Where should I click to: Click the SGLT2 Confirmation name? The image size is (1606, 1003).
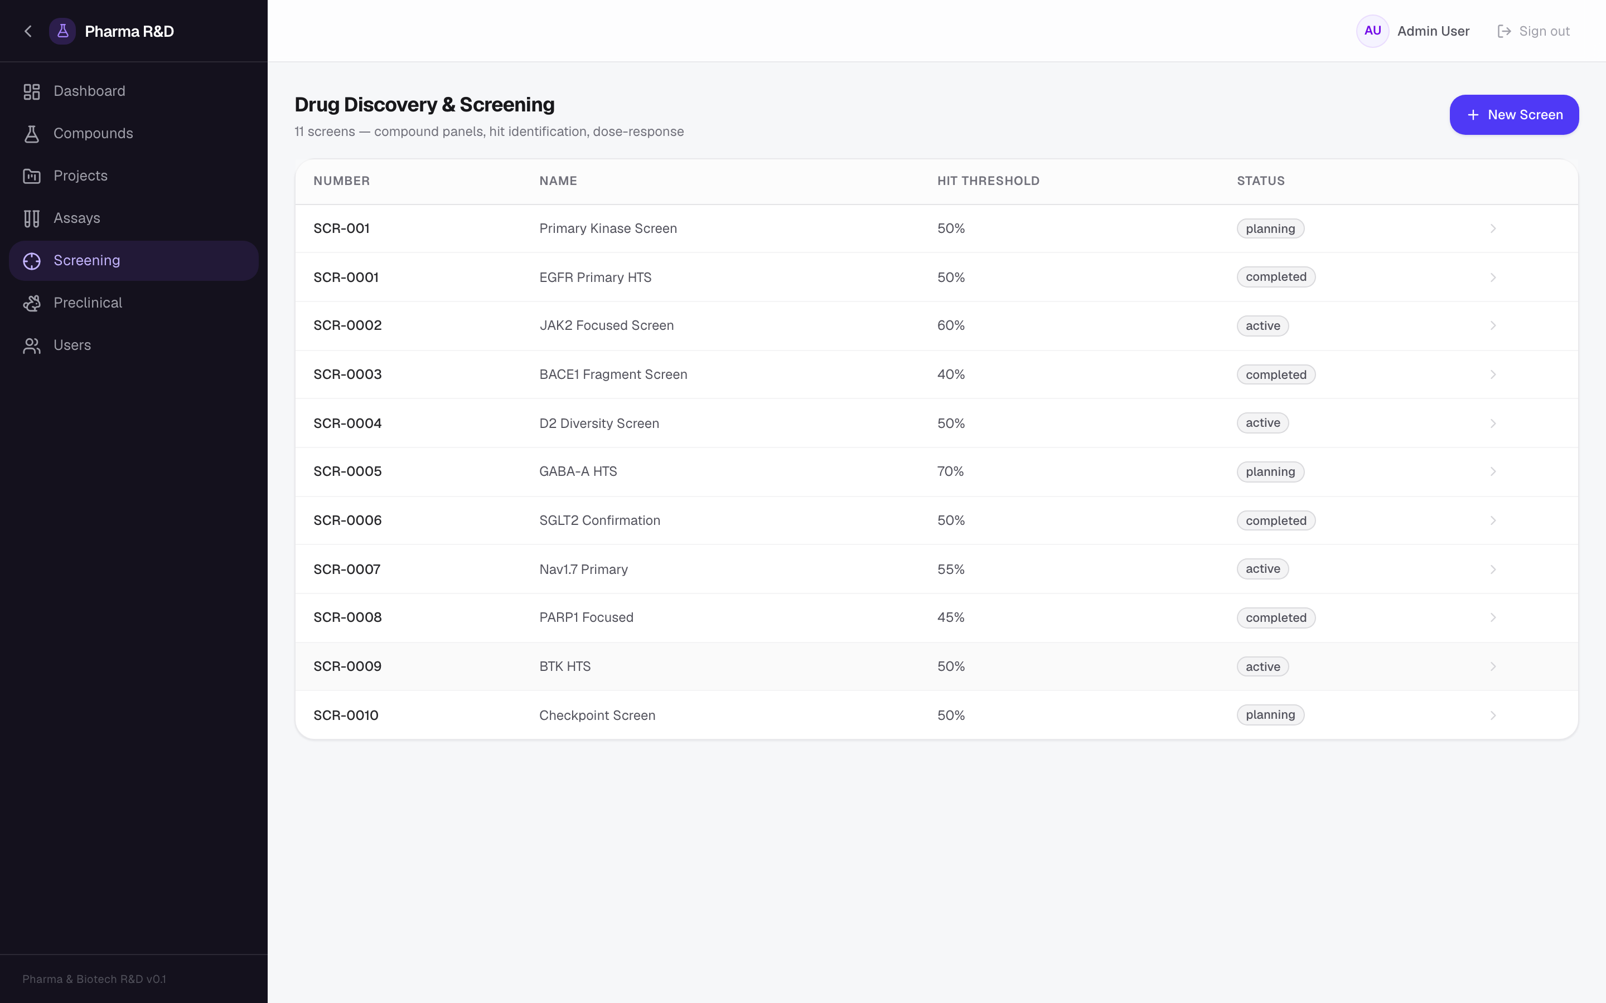pyautogui.click(x=599, y=521)
